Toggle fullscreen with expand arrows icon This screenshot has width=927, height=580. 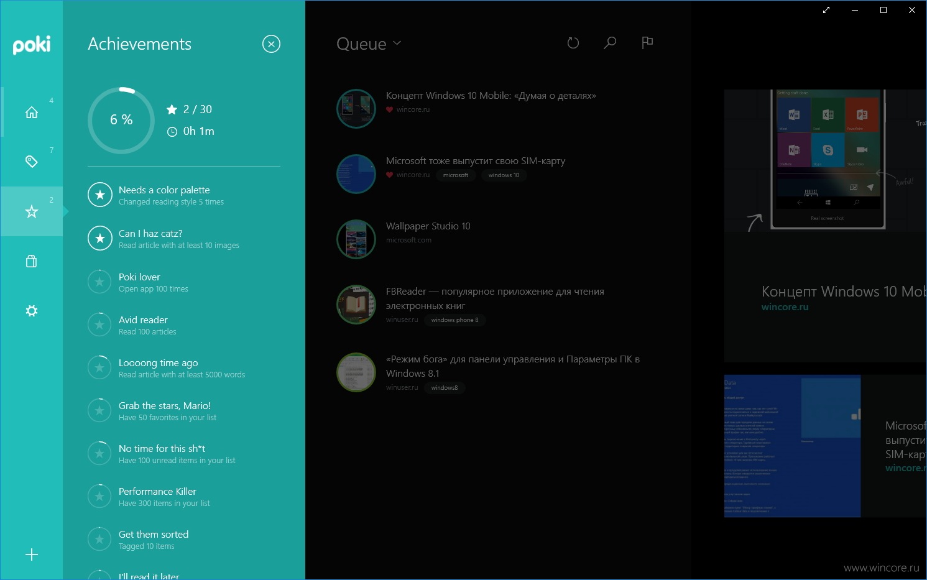(826, 10)
